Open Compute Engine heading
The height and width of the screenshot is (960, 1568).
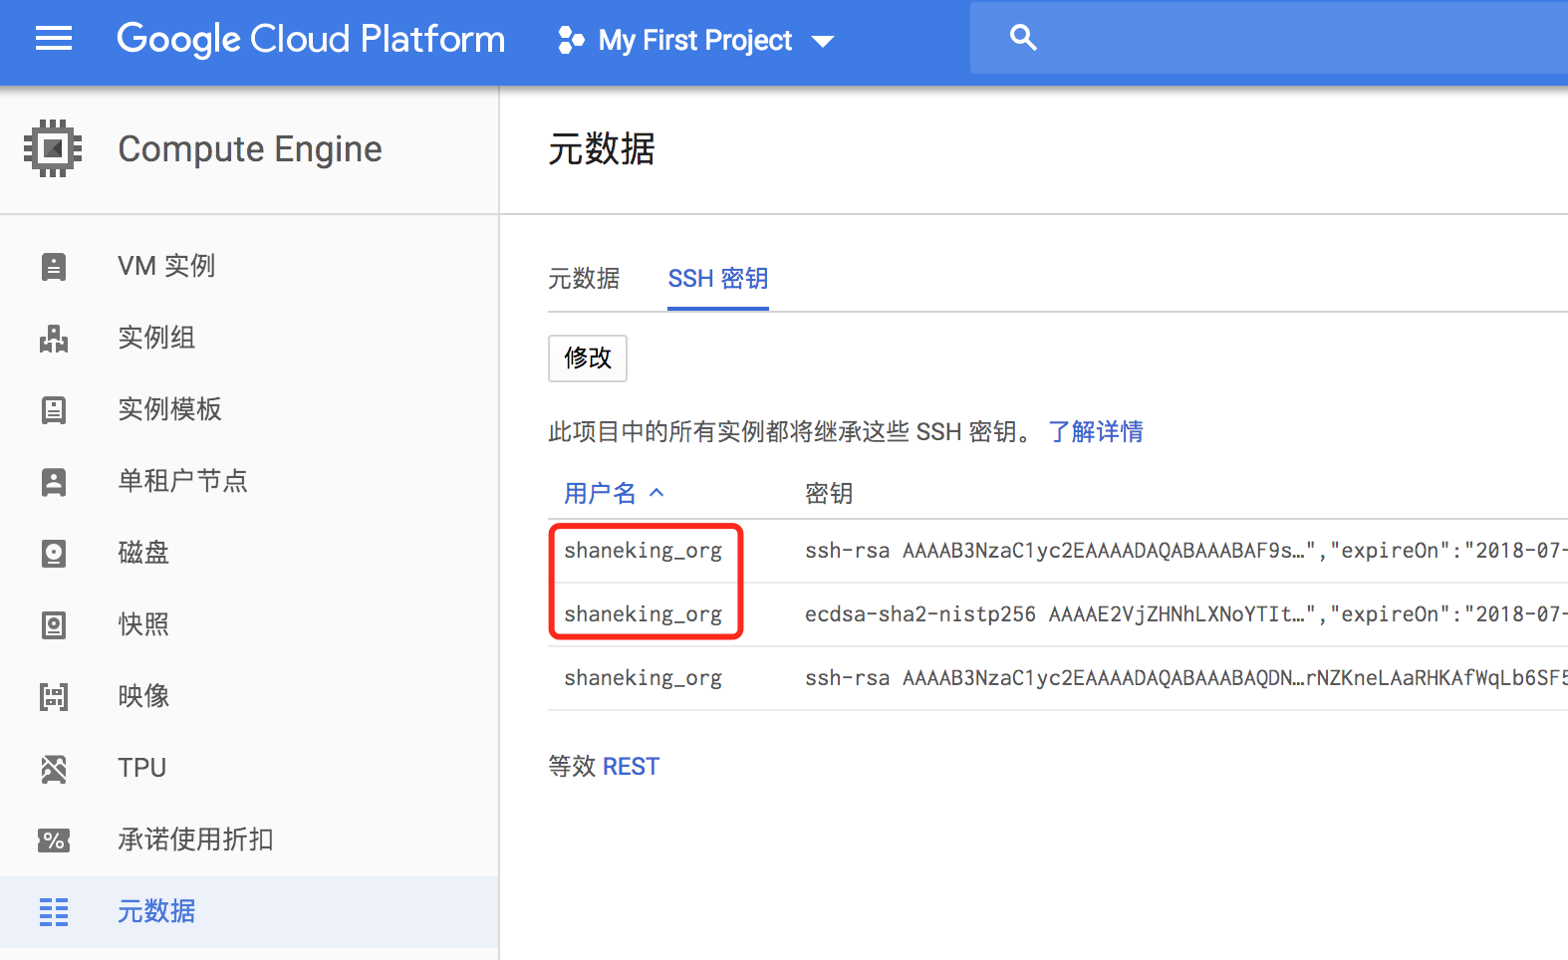click(250, 149)
